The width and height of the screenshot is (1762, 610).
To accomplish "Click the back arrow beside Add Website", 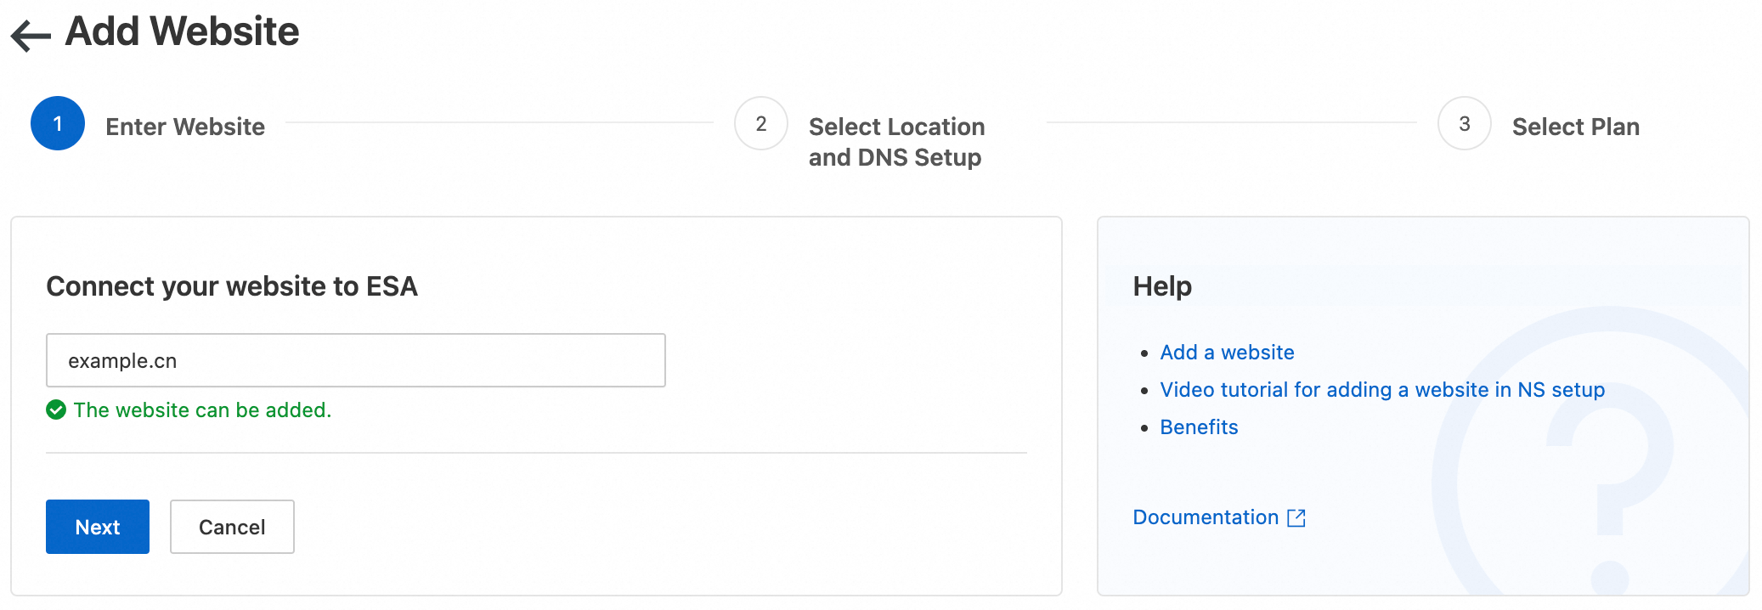I will (x=31, y=35).
